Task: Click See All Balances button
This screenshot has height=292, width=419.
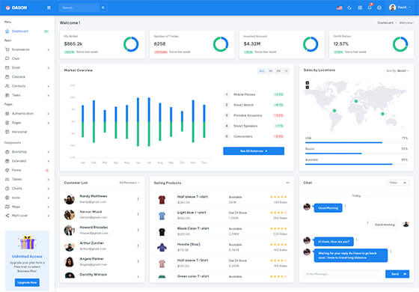Action: 254,151
